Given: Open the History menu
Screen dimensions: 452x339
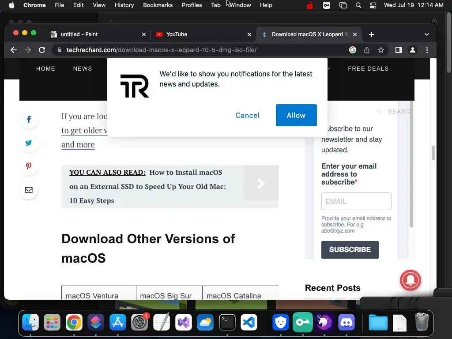Looking at the screenshot, I should point(124,5).
